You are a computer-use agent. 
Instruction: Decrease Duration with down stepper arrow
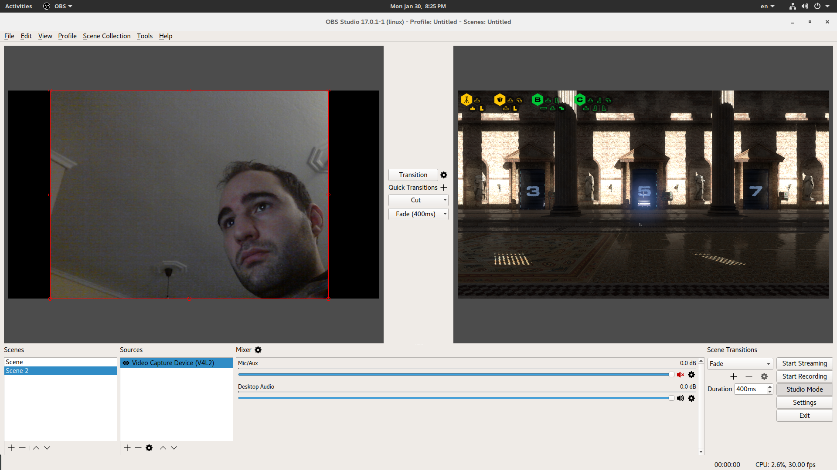click(770, 392)
